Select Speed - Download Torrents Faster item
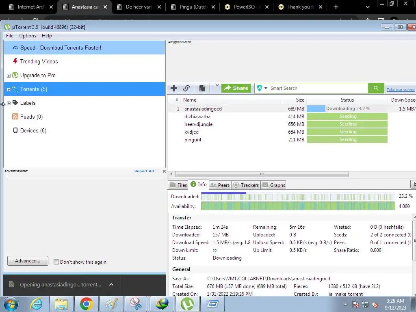The height and width of the screenshot is (312, 416). pyautogui.click(x=84, y=48)
